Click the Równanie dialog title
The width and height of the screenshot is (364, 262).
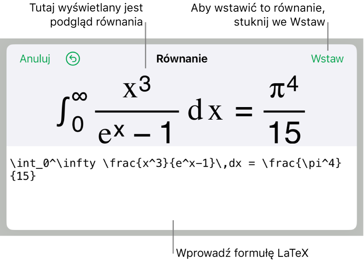(x=182, y=59)
